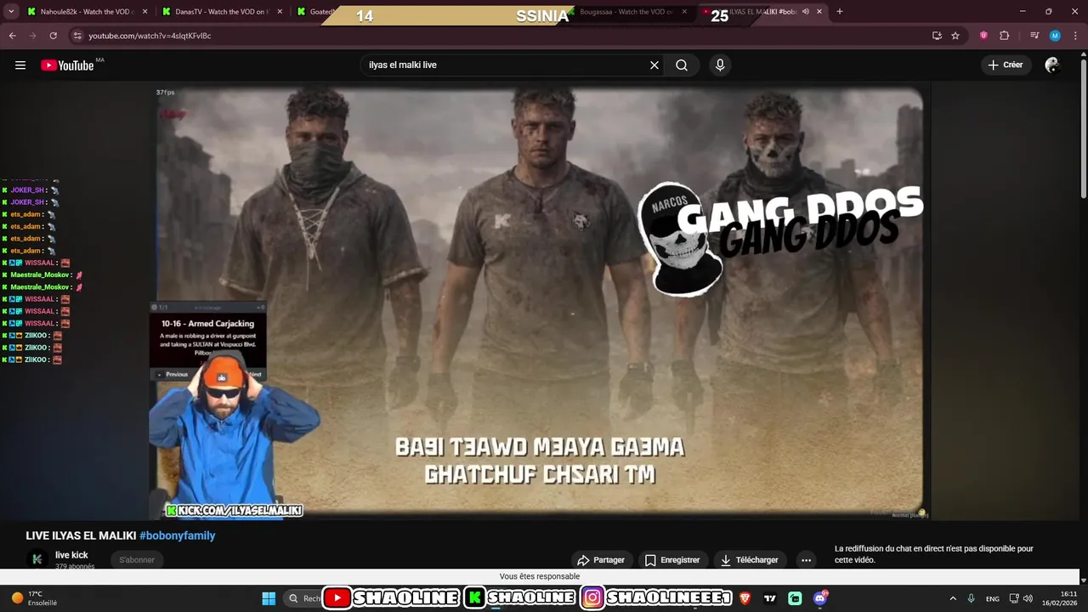The width and height of the screenshot is (1088, 612).
Task: Open the Windows Start menu
Action: tap(269, 598)
